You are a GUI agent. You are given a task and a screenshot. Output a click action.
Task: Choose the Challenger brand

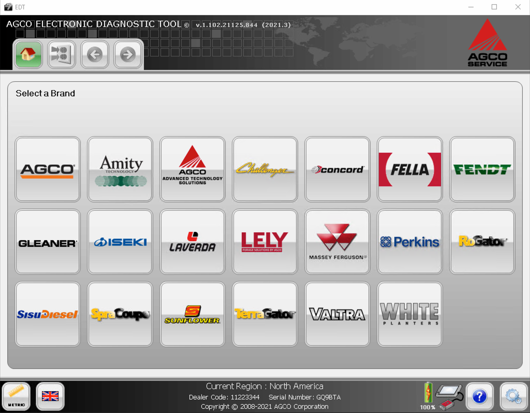click(x=264, y=169)
